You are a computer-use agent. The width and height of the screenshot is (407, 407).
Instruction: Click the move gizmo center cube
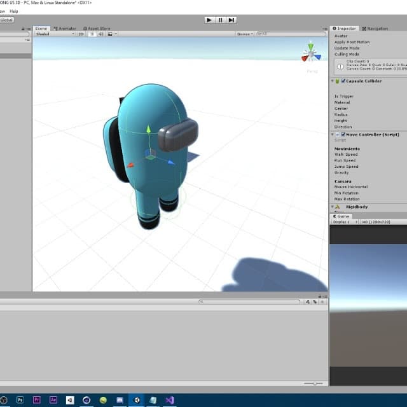coord(150,154)
